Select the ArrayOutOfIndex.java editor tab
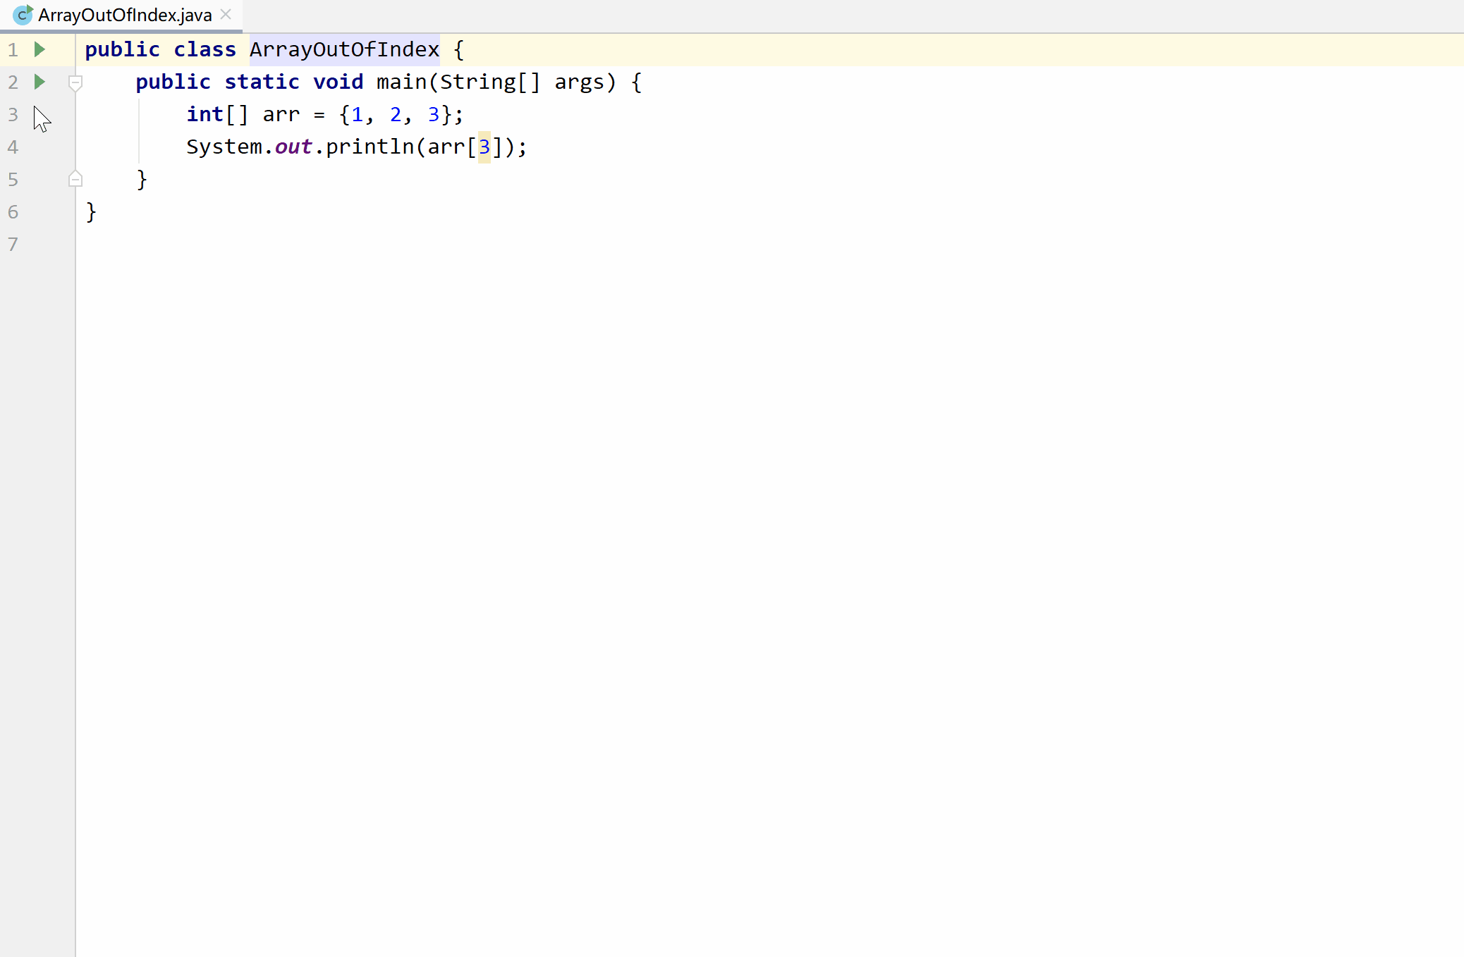 tap(125, 15)
